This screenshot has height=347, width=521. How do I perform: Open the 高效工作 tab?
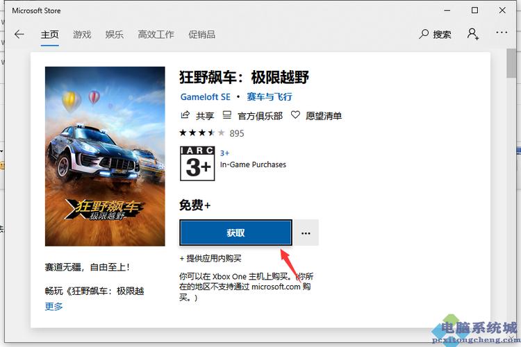pos(156,35)
